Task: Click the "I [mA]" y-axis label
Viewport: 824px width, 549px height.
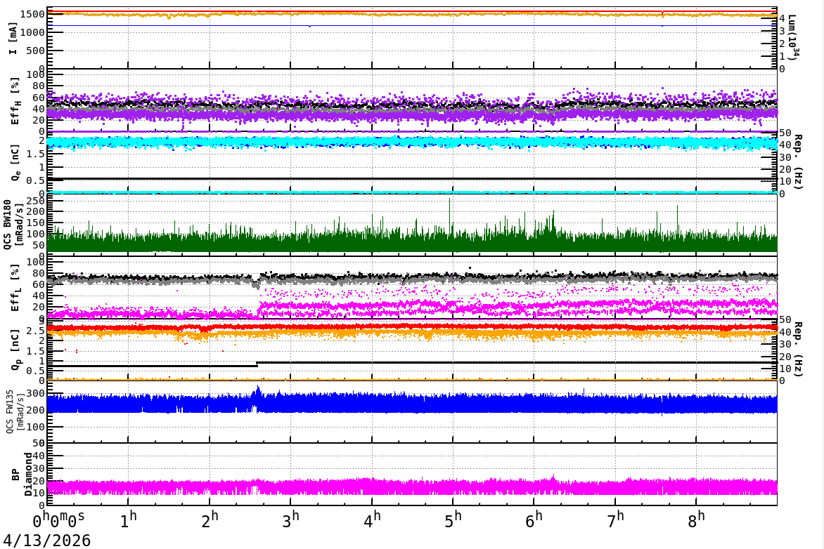Action: coord(13,39)
